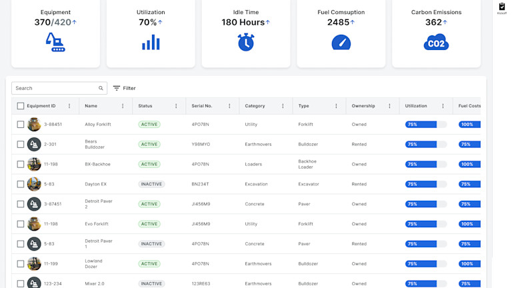Click equipment ID 3-88451
Screen dimensions: 512x288
click(53, 125)
